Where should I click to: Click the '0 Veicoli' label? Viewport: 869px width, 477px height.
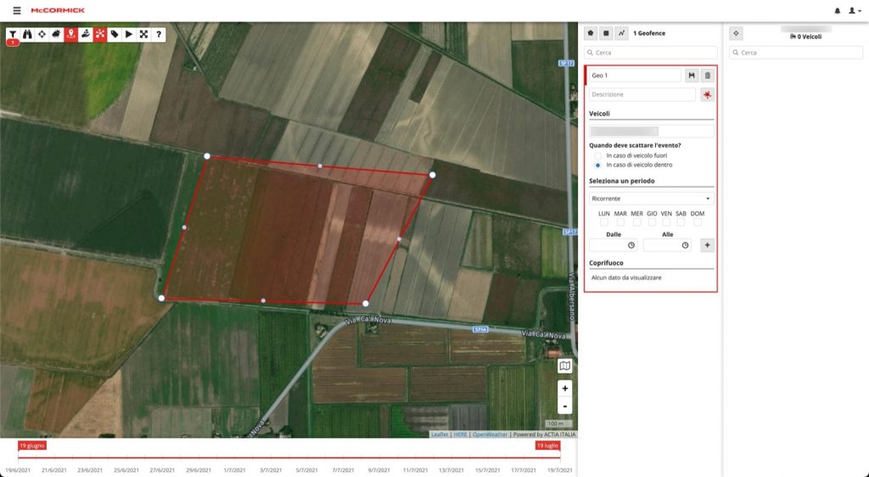[x=806, y=36]
